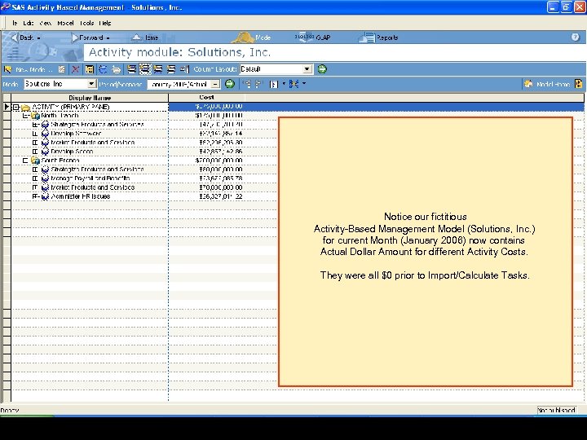Image resolution: width=587 pixels, height=440 pixels.
Task: Open the File menu
Action: 15,23
